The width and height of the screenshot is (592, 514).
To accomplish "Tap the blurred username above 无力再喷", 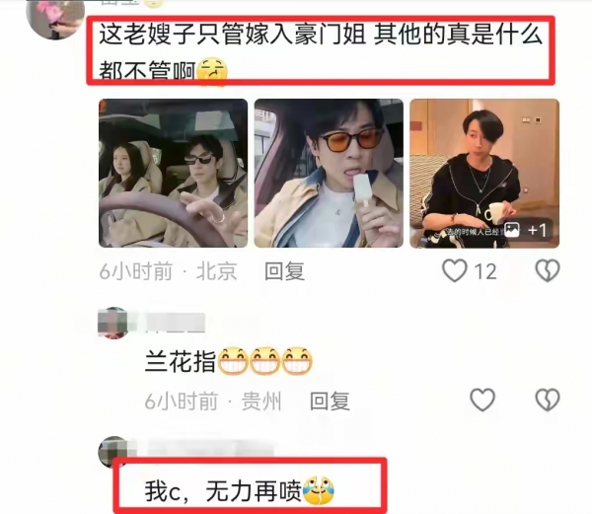I will pyautogui.click(x=211, y=448).
